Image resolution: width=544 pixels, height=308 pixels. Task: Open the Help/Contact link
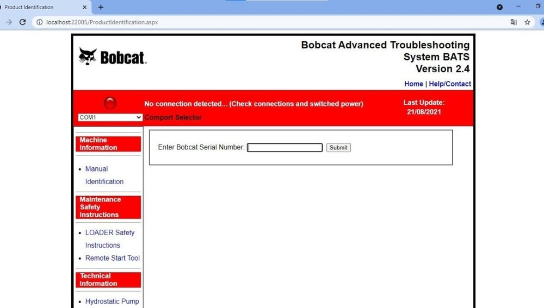coord(450,84)
